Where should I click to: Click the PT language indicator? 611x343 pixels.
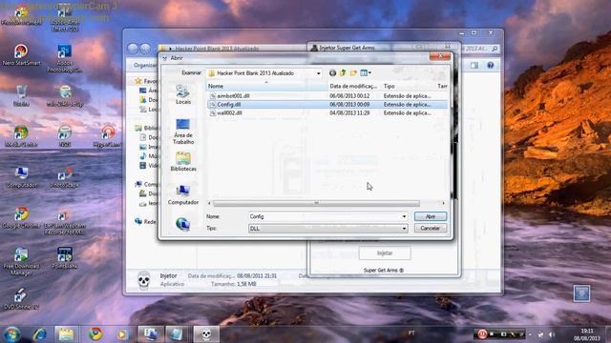point(411,333)
